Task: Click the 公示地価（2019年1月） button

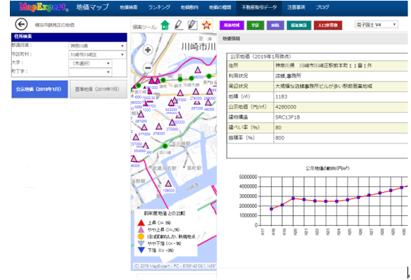Action: (39, 89)
